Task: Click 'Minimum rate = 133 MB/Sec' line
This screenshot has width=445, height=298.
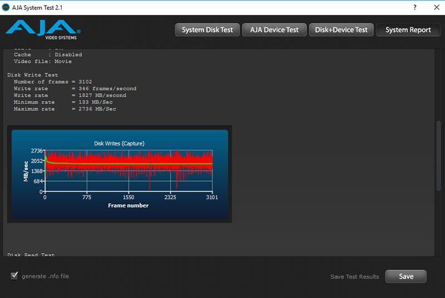Action: (x=63, y=102)
